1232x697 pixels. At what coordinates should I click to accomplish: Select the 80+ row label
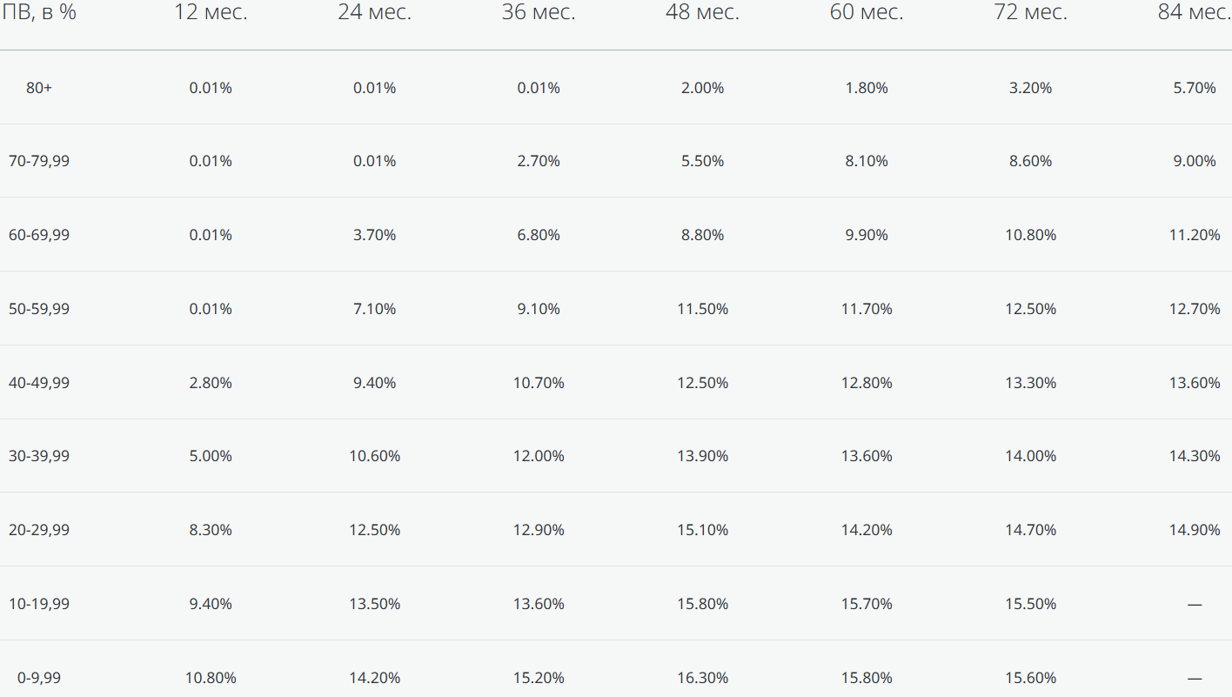(39, 88)
